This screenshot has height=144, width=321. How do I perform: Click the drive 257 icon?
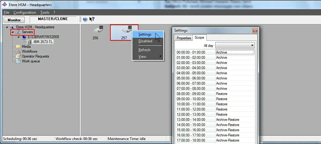click(x=126, y=30)
